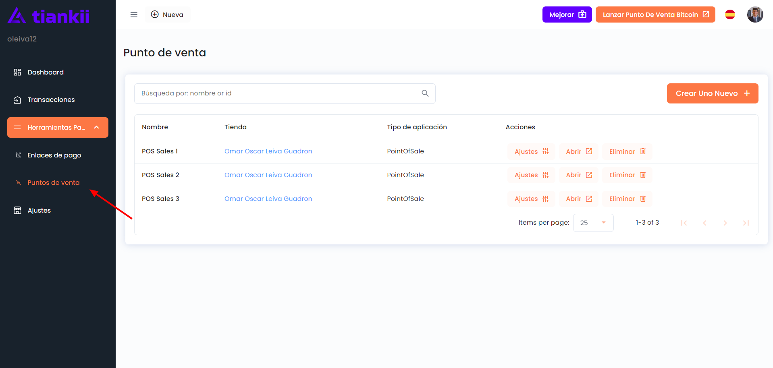The image size is (773, 368).
Task: Click the tiankii logo
Action: tap(48, 16)
